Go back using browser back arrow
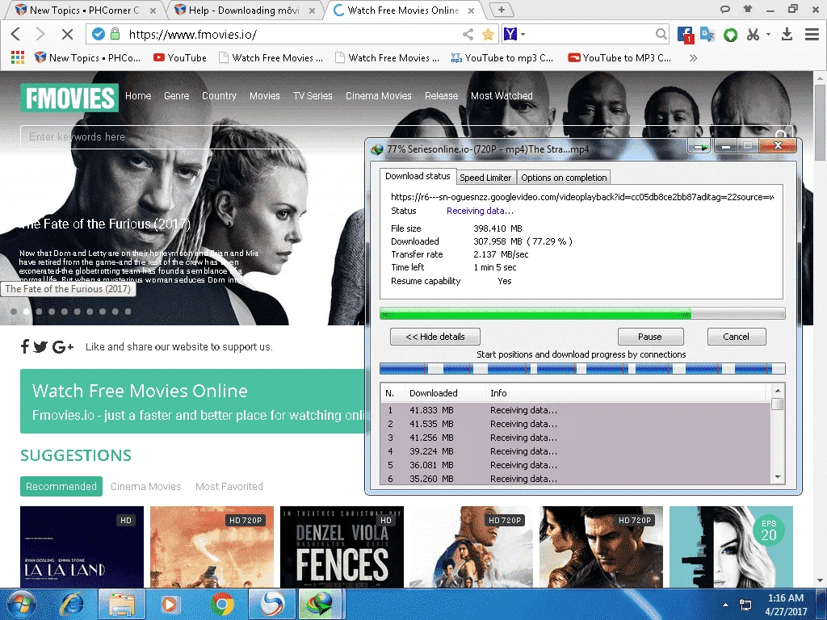The width and height of the screenshot is (827, 620). tap(16, 34)
